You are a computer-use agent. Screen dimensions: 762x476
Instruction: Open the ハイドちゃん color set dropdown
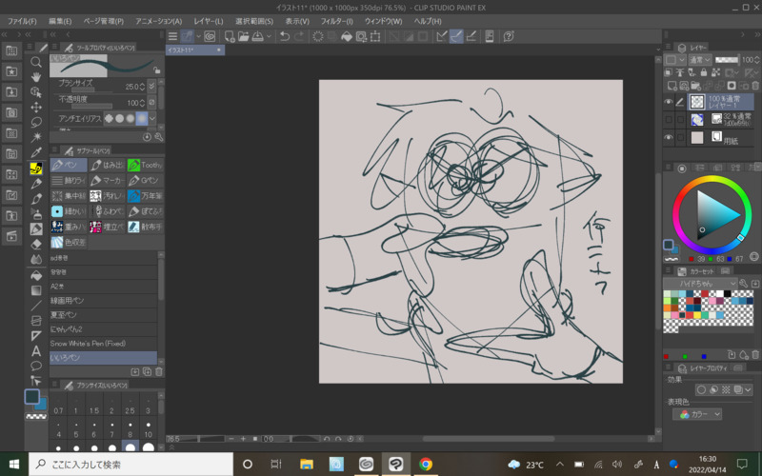(x=700, y=283)
